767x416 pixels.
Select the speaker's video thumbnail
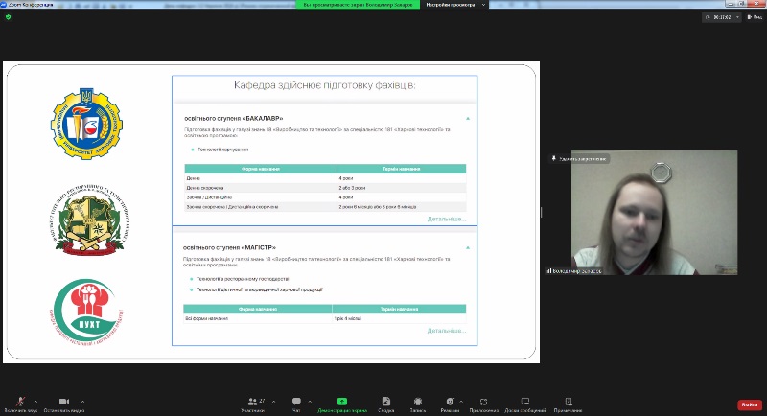tap(654, 213)
